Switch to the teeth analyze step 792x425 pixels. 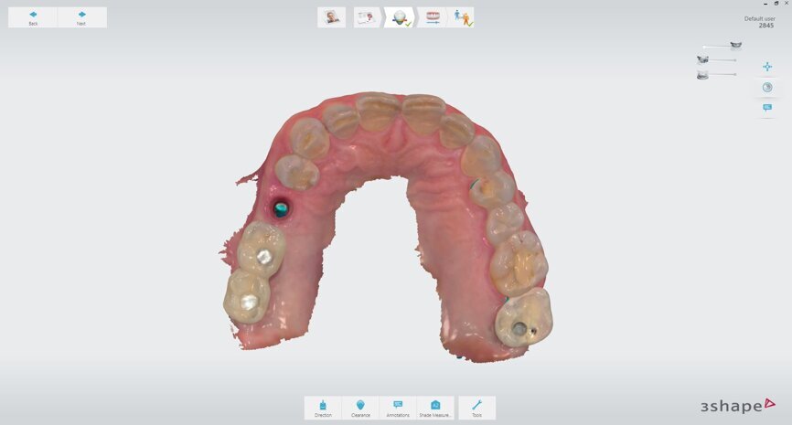click(x=432, y=17)
